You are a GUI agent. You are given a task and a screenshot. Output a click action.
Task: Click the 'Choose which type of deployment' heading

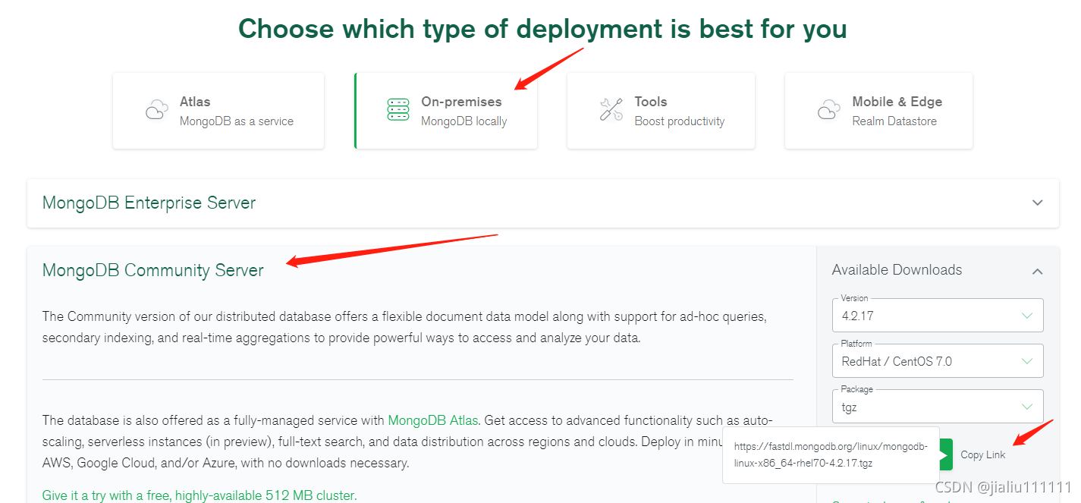pyautogui.click(x=542, y=29)
